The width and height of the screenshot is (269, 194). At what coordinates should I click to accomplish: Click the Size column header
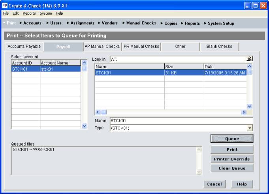click(x=184, y=67)
